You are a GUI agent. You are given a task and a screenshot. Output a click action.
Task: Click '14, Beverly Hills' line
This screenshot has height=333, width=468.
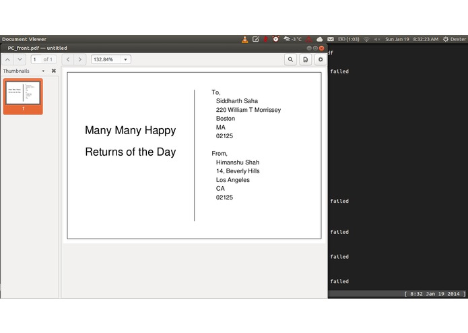[x=238, y=171]
